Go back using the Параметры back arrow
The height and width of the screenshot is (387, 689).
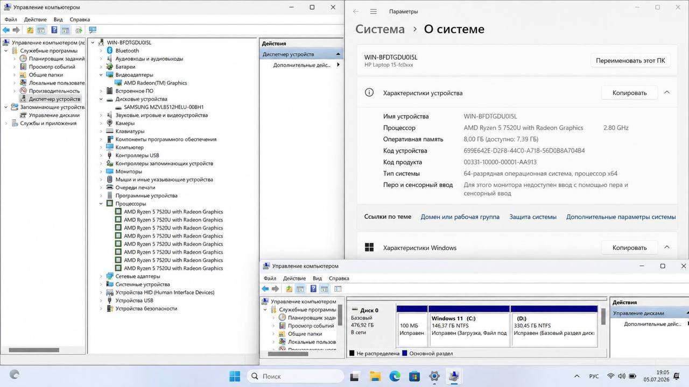coord(356,11)
